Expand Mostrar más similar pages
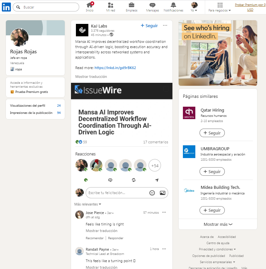Viewport: 266px width, 269px height. [218, 224]
